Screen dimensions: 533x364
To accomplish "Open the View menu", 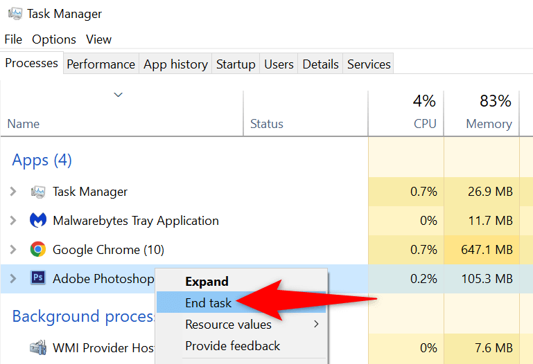I will tap(99, 39).
